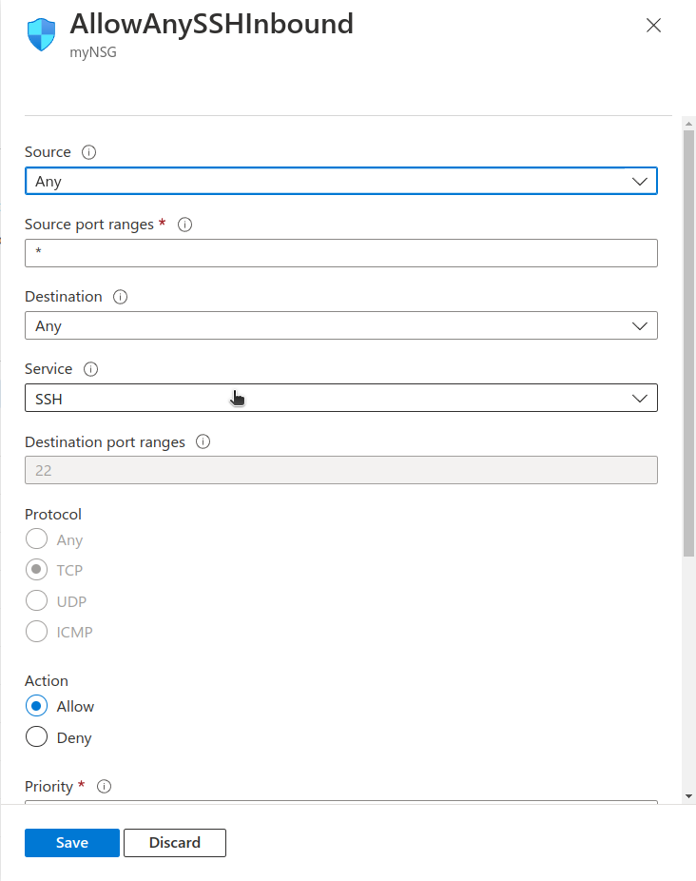Save the security rule changes
Image resolution: width=696 pixels, height=881 pixels.
(72, 843)
